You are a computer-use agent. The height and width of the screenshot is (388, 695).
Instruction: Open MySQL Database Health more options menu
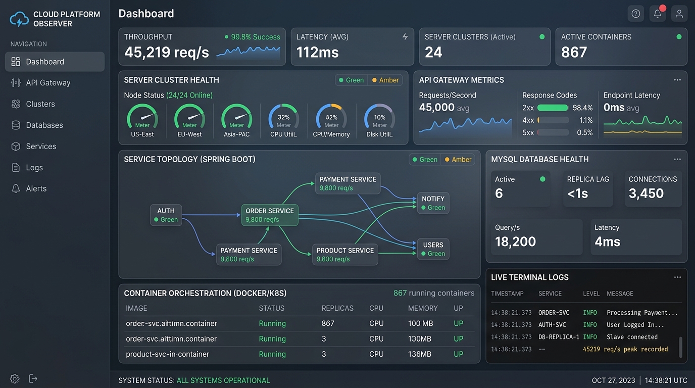click(677, 159)
